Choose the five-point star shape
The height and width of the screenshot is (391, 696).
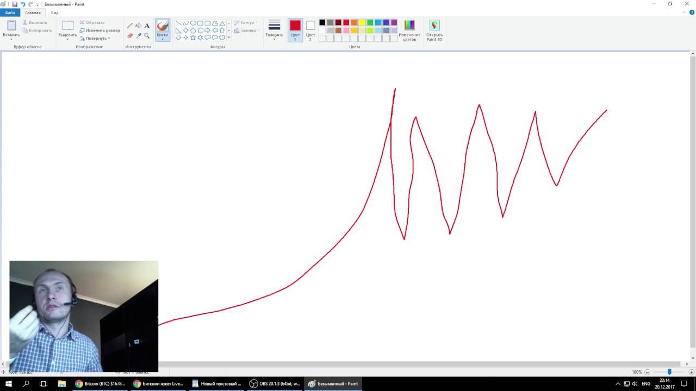click(x=193, y=37)
